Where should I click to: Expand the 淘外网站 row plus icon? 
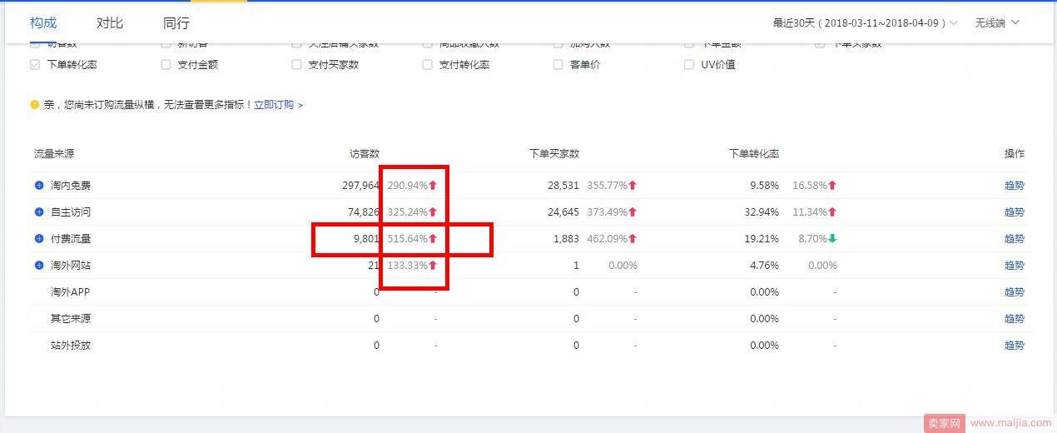tap(38, 266)
